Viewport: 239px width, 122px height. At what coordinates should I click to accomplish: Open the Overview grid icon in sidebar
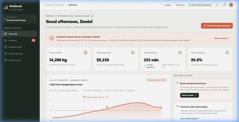(6, 34)
